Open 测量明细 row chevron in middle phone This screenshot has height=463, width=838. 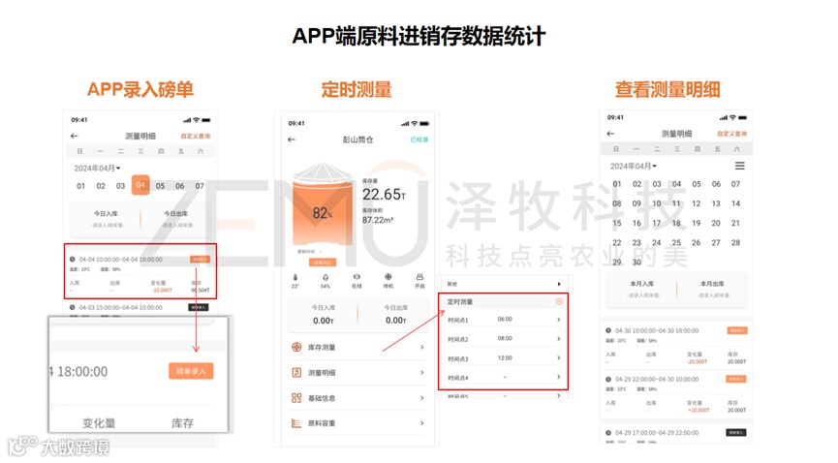(422, 373)
